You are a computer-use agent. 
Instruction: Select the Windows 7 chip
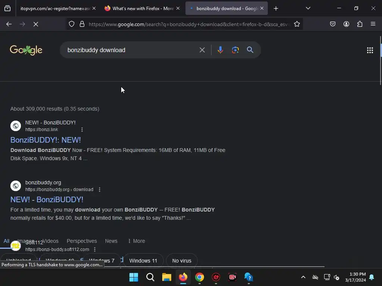[101, 261]
